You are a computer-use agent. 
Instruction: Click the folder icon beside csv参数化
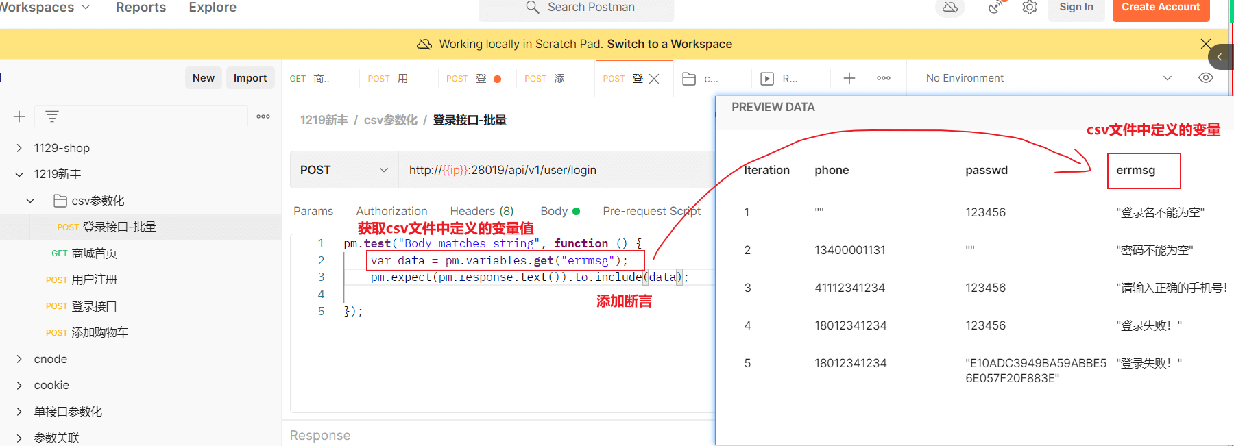click(60, 201)
